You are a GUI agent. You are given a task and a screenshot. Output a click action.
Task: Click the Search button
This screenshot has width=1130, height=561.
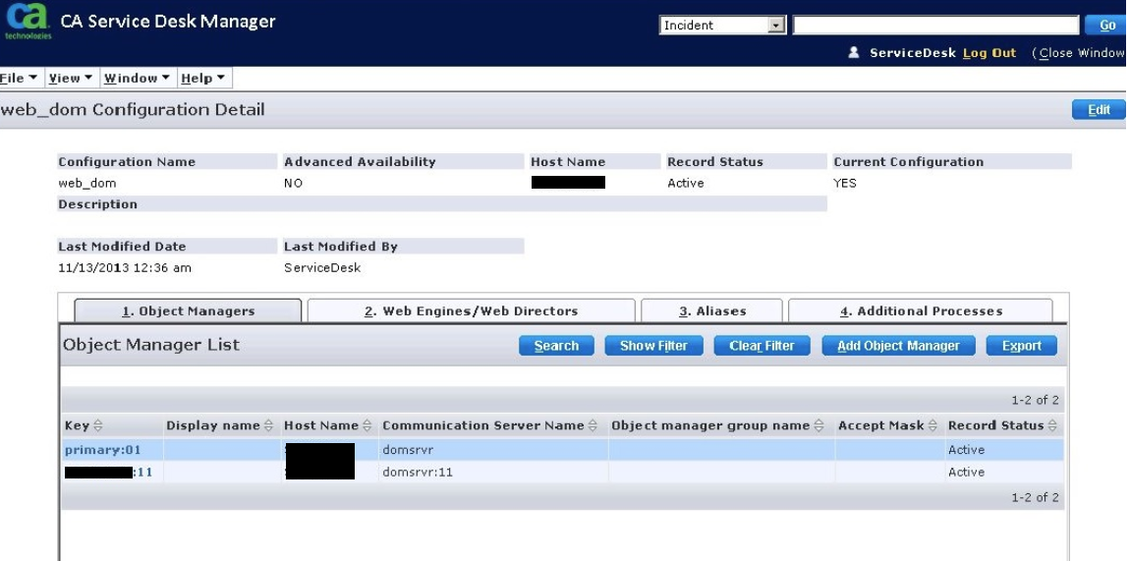coord(556,346)
